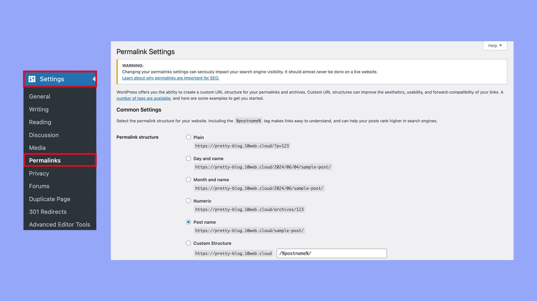This screenshot has width=537, height=301.
Task: Select the Post name permalink option
Action: point(188,222)
